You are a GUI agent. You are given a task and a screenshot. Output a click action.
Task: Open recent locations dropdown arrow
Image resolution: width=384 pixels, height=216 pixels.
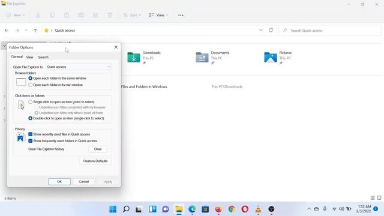tap(26, 31)
